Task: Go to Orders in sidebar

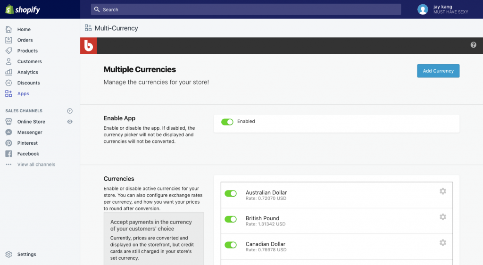Action: click(25, 40)
